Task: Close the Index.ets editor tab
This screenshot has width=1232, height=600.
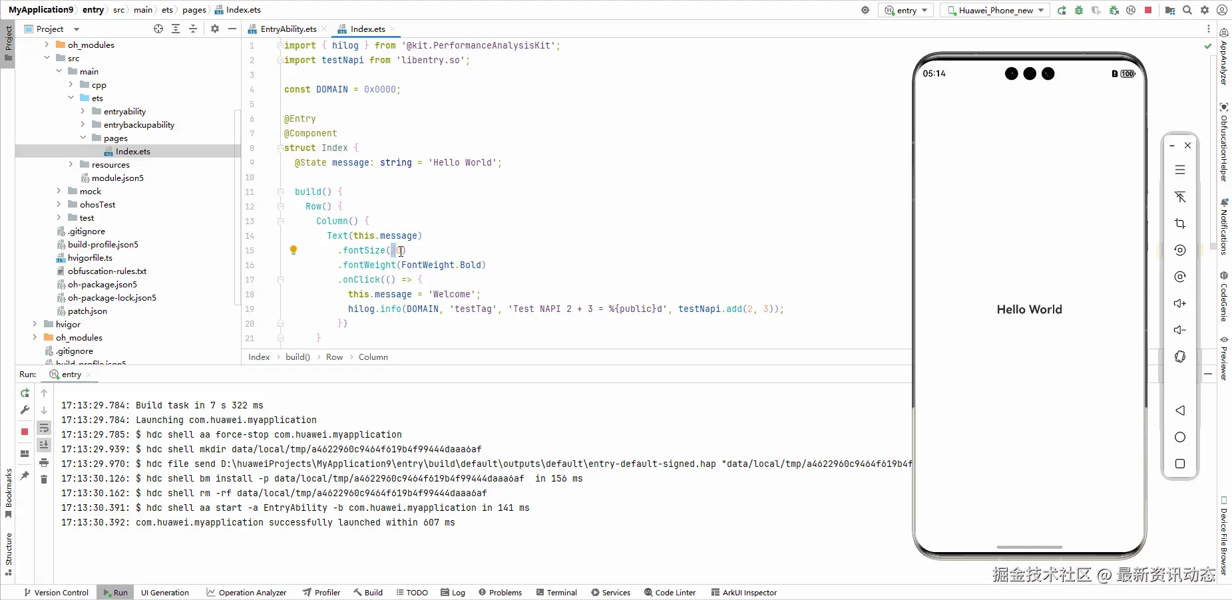Action: pyautogui.click(x=393, y=29)
